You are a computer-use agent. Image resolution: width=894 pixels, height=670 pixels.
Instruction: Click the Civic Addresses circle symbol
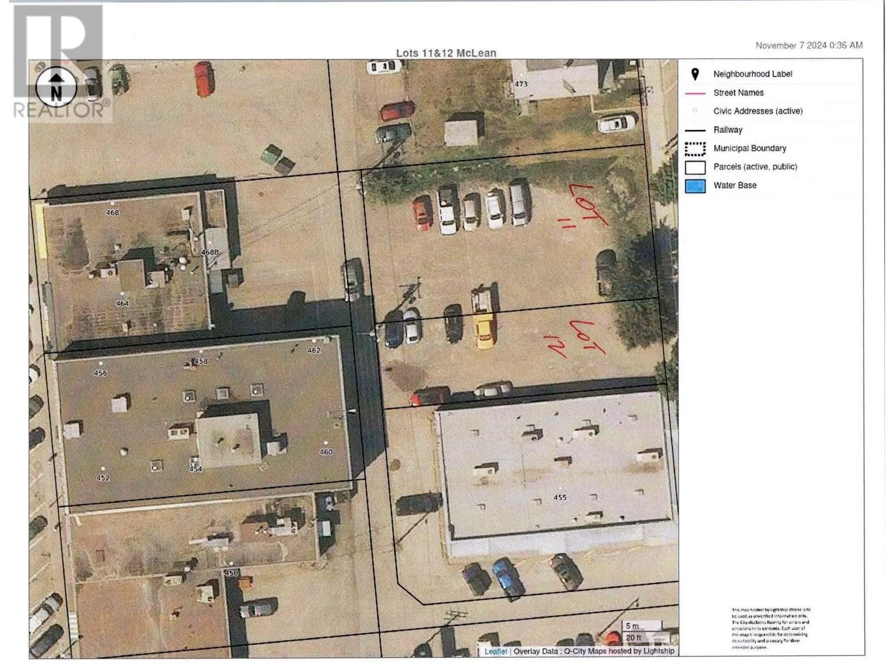pyautogui.click(x=695, y=111)
